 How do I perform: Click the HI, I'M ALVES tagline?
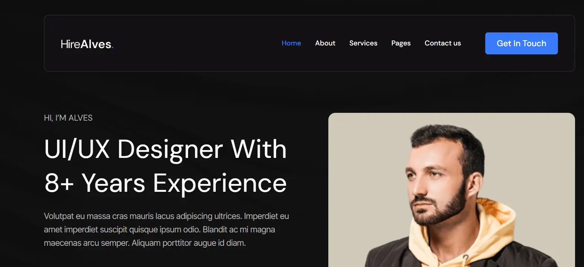(68, 118)
